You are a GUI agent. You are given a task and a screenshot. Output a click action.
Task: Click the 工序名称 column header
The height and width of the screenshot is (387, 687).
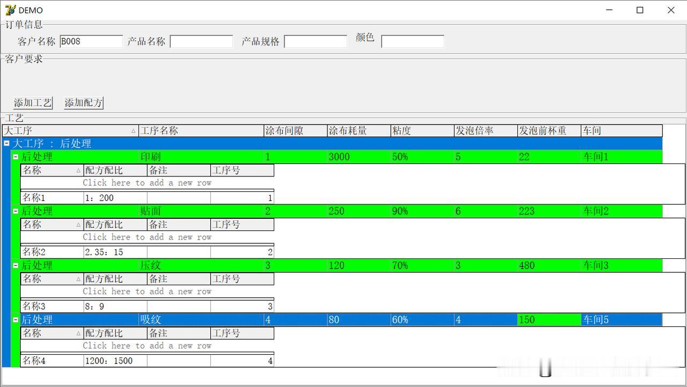point(201,131)
